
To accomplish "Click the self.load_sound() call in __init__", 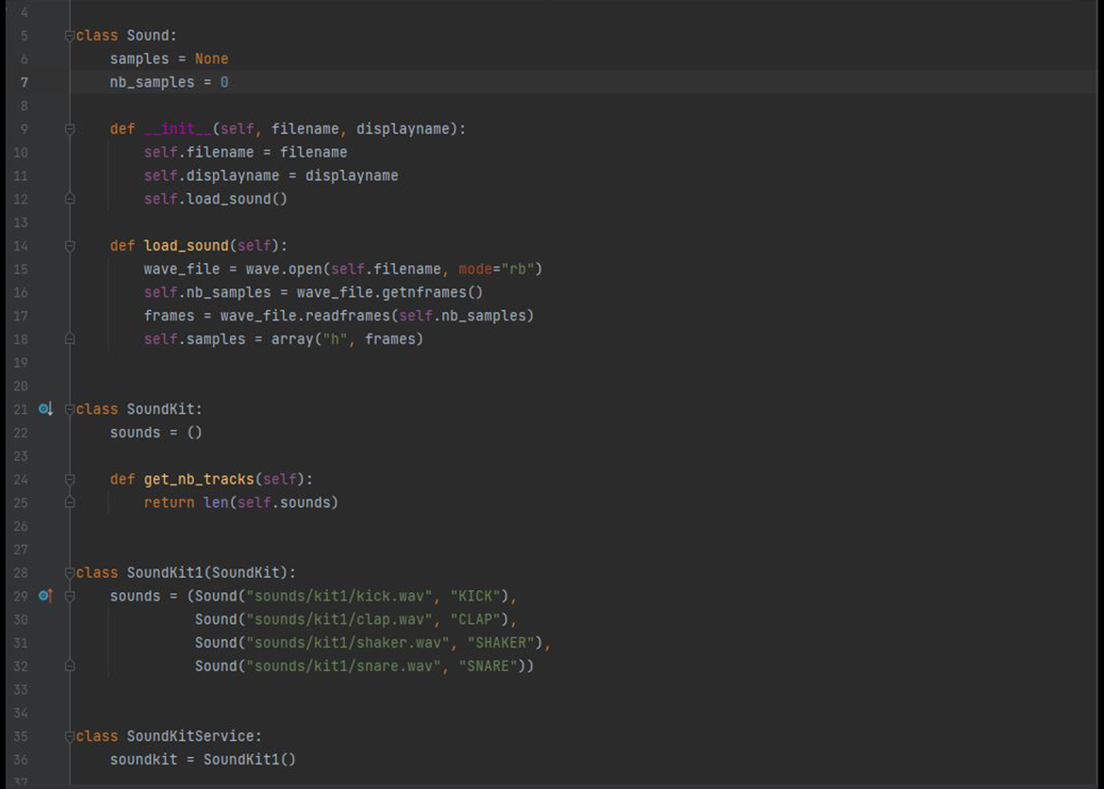I will click(x=215, y=199).
